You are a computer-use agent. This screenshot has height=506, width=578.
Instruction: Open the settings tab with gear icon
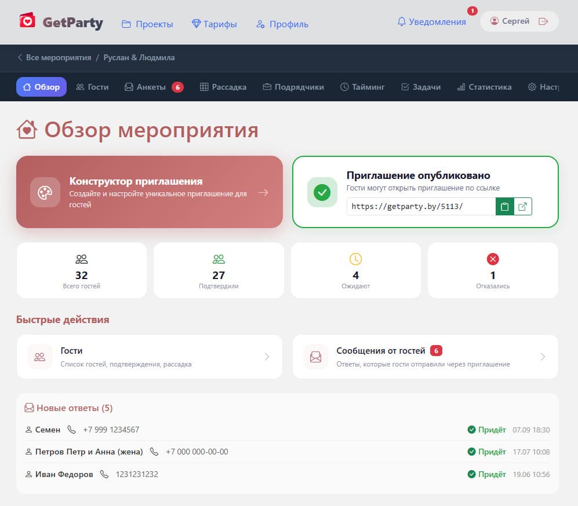click(x=544, y=87)
